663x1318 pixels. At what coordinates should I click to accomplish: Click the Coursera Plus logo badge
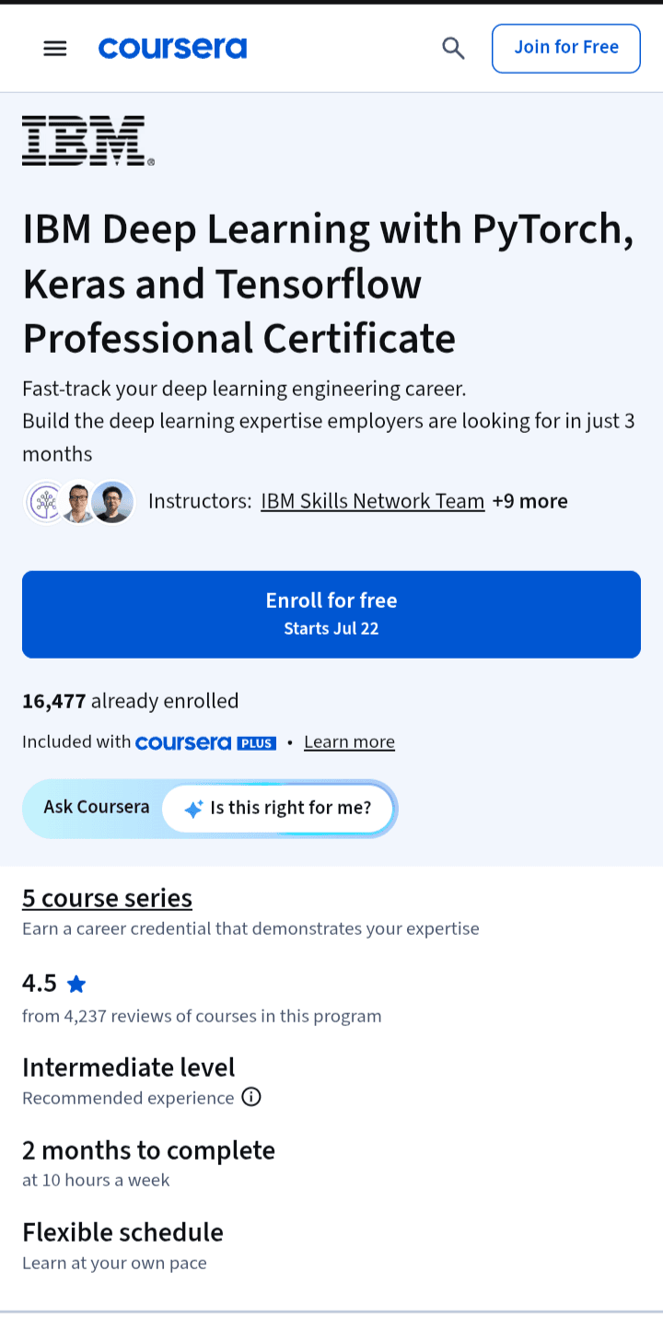pyautogui.click(x=205, y=742)
